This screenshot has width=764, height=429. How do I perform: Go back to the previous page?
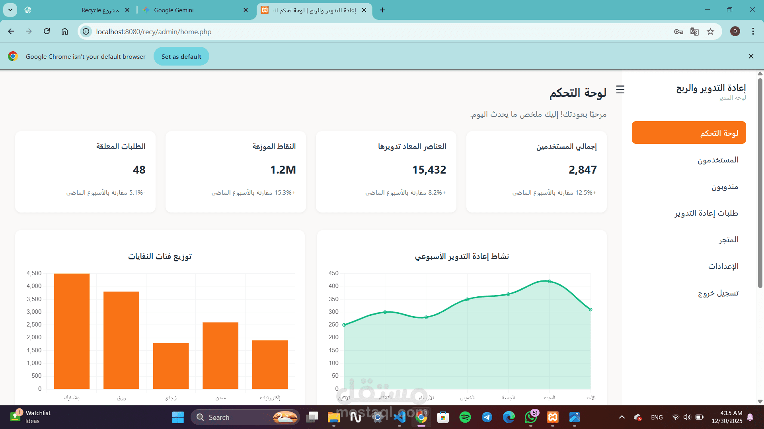11,31
